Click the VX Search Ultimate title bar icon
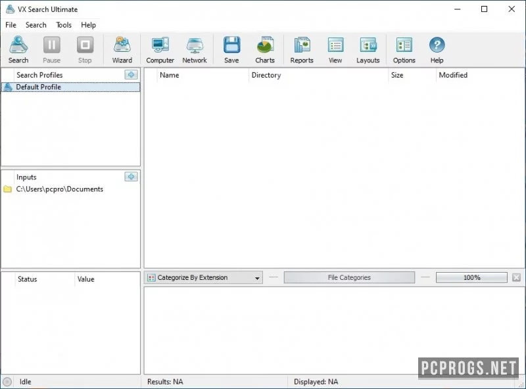Image resolution: width=526 pixels, height=389 pixels. 10,9
